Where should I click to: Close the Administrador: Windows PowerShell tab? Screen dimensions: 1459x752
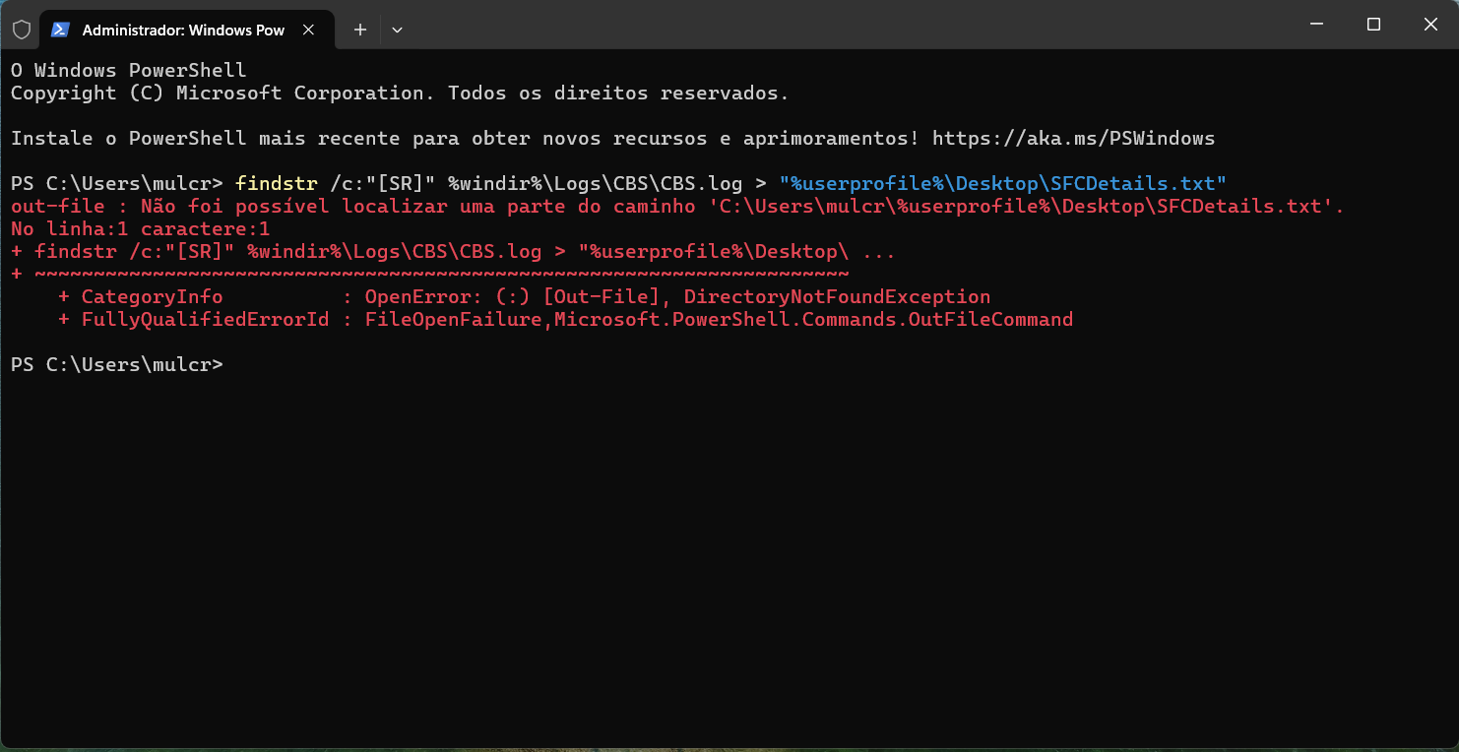(x=309, y=30)
